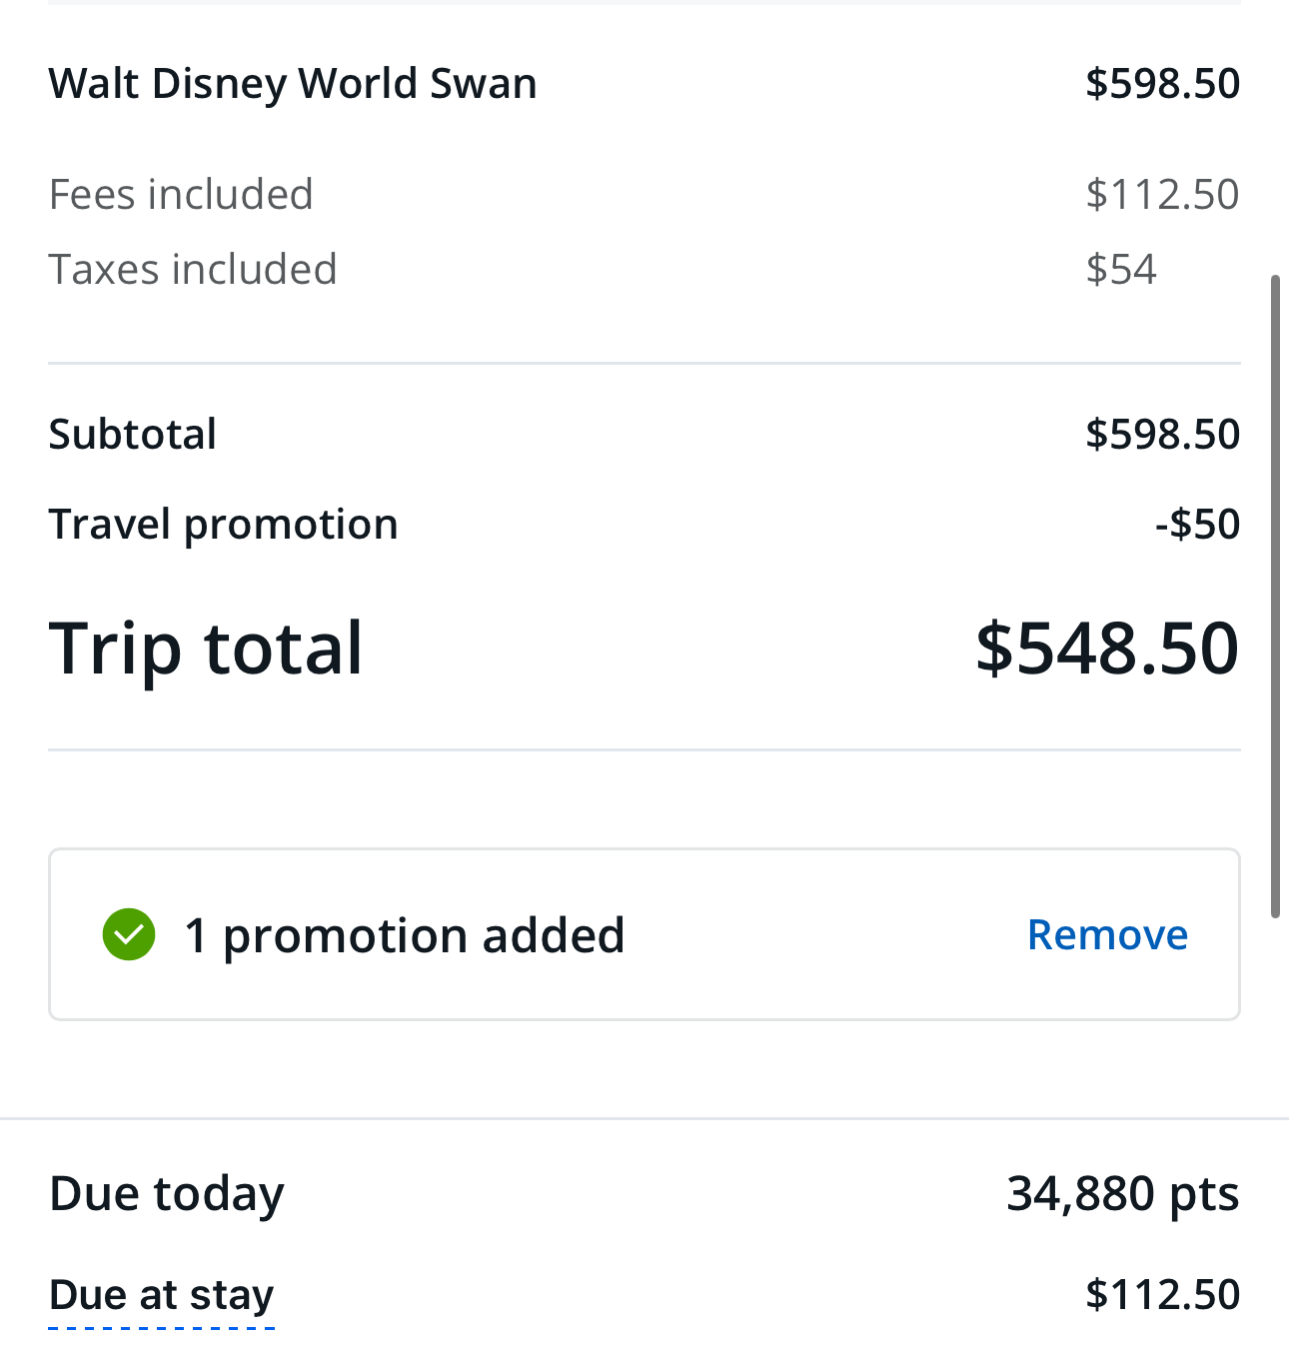Image resolution: width=1289 pixels, height=1356 pixels.
Task: Open the Due at stay explanation
Action: (x=161, y=1295)
